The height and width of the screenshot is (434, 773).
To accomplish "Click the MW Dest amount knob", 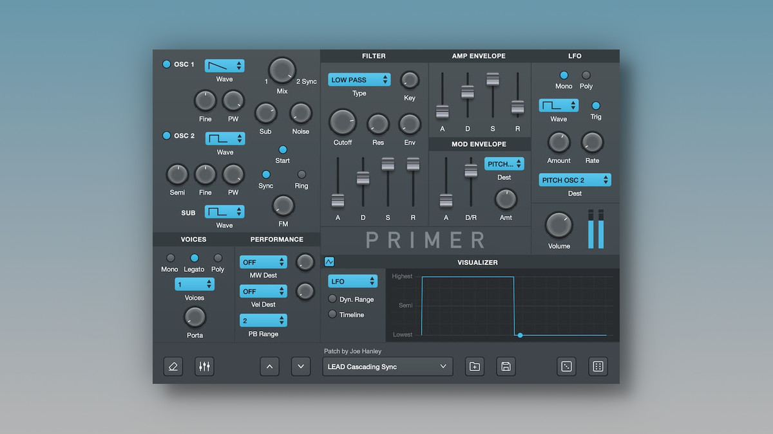I will coord(305,262).
